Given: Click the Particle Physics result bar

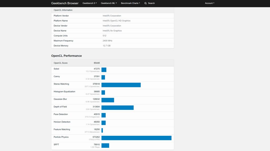Looking at the screenshot, I should [x=136, y=138].
